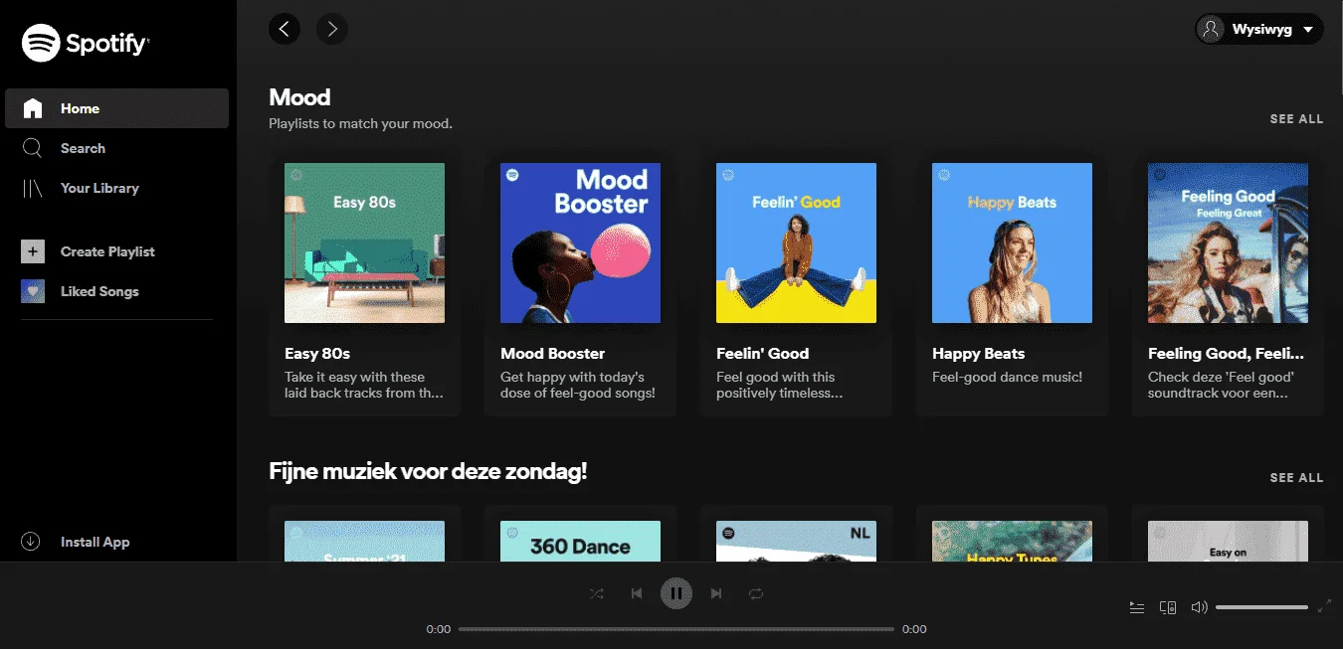Click the Easy 80s title text
Viewport: 1343px width, 649px height.
pos(317,353)
